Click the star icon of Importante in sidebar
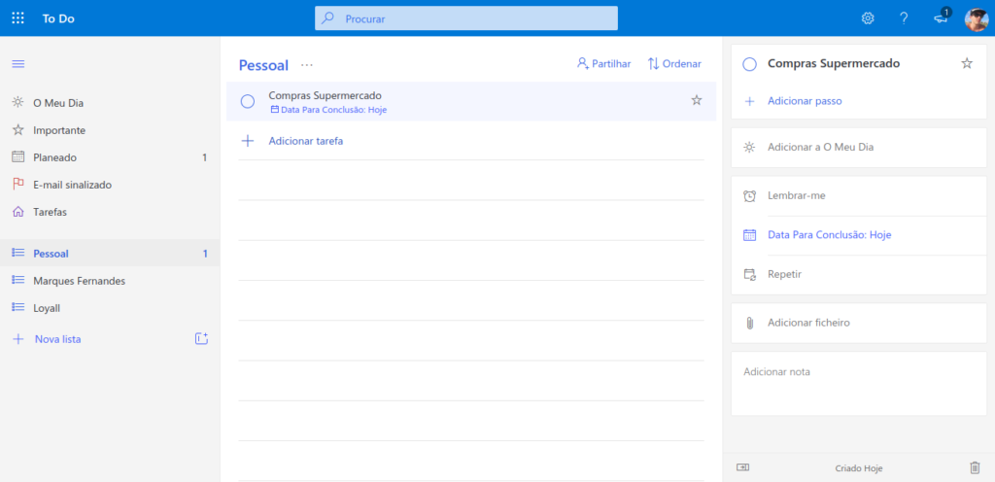Image resolution: width=995 pixels, height=482 pixels. [x=17, y=130]
